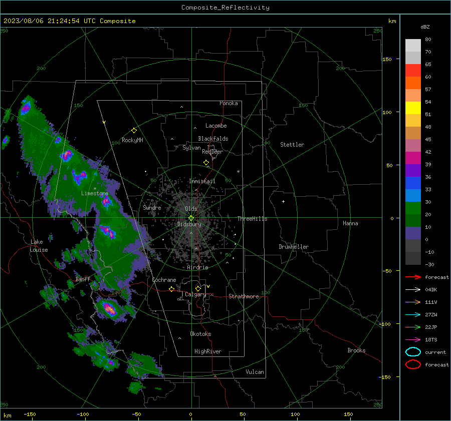Viewport: 451px width, 421px height.
Task: Click the 36 dBZ blue color swatch
Action: pos(413,183)
